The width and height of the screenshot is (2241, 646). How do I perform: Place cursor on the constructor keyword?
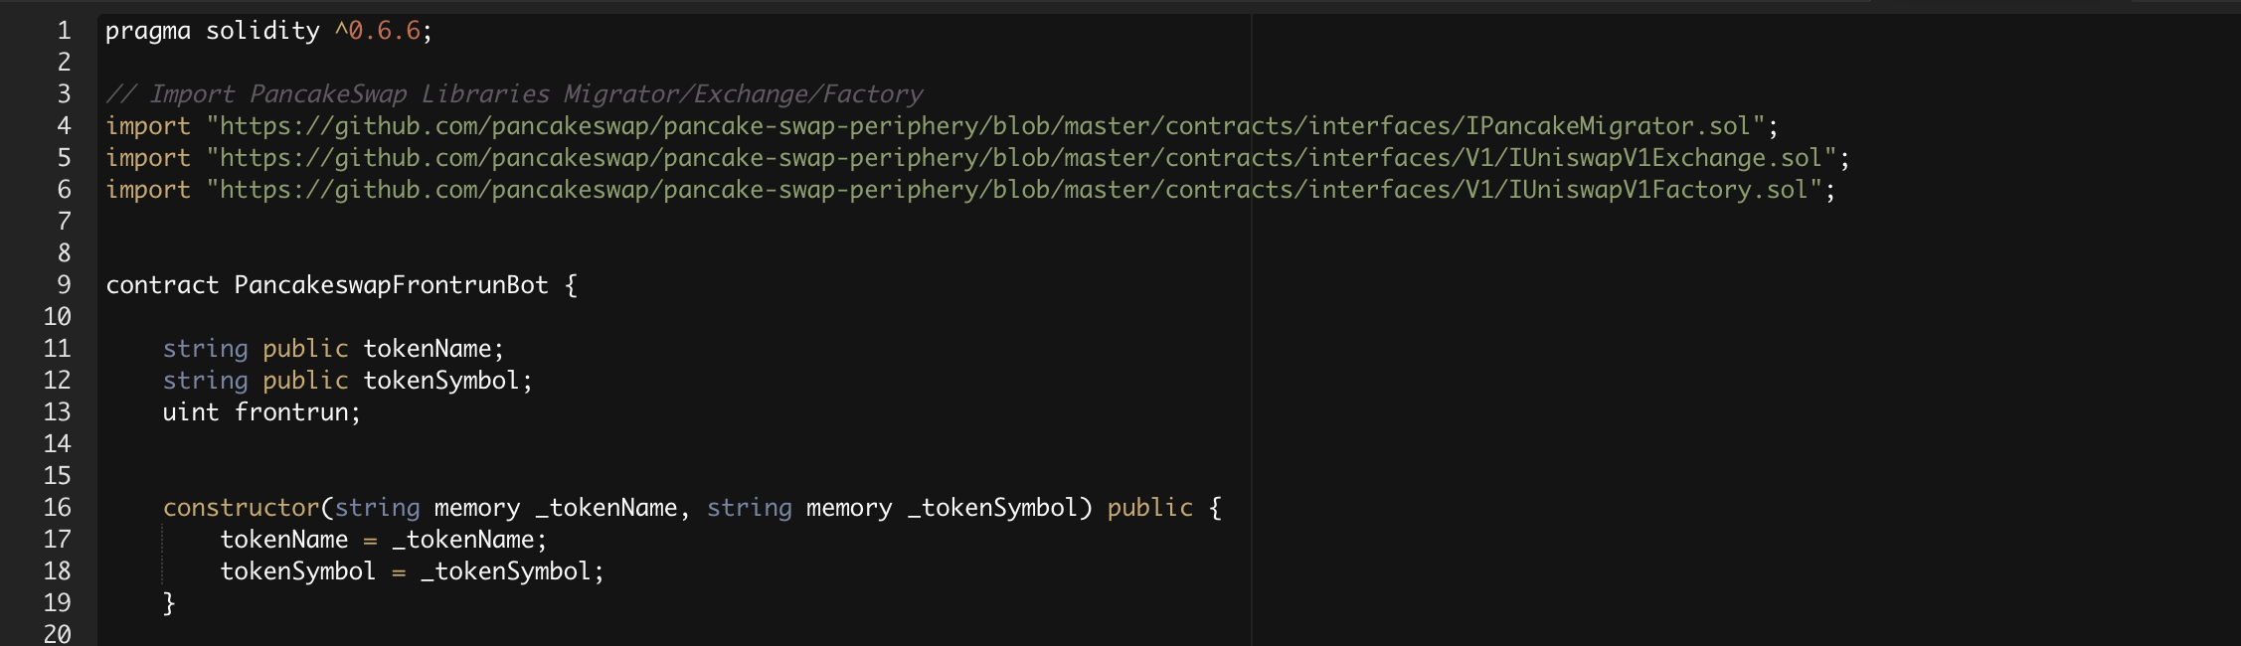pyautogui.click(x=241, y=508)
